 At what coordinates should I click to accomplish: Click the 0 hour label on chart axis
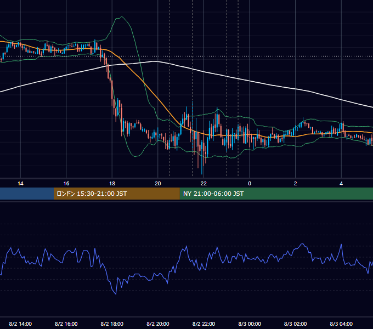coord(250,184)
